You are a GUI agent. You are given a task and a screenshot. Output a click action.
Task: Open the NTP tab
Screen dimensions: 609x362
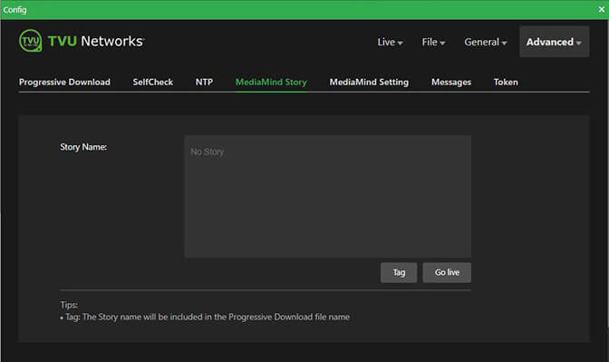coord(204,82)
